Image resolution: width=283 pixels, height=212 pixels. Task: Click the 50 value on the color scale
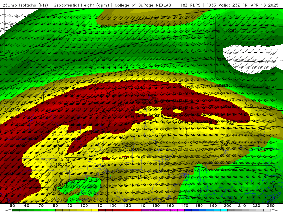click(x=12, y=206)
